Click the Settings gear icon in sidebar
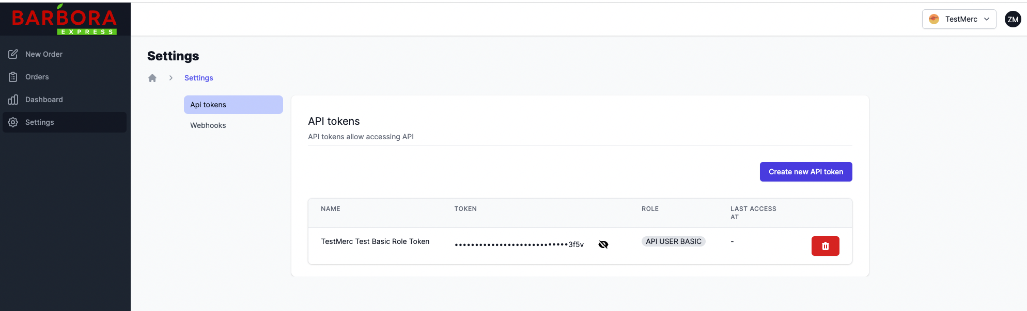1027x311 pixels. click(13, 122)
